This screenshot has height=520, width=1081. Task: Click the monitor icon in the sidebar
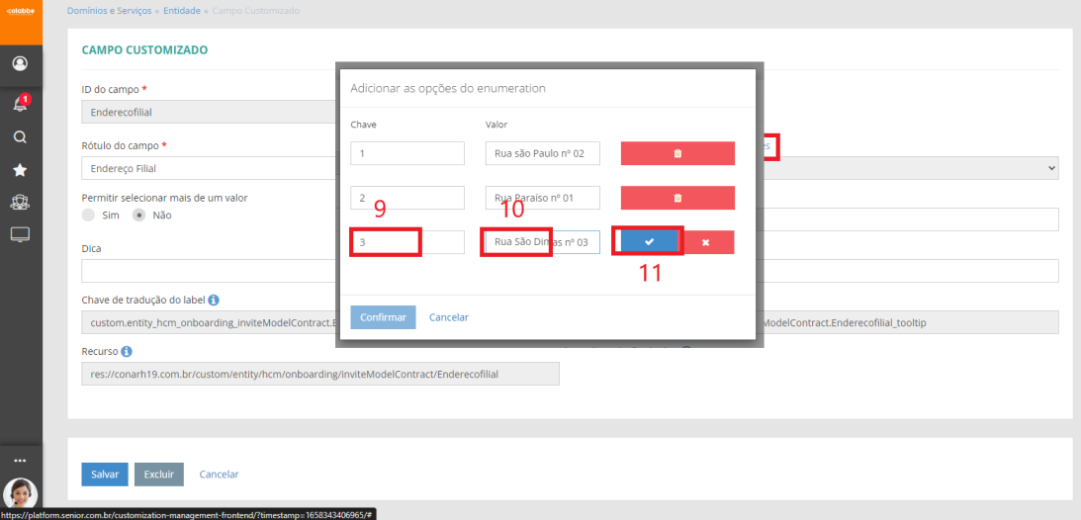click(20, 234)
